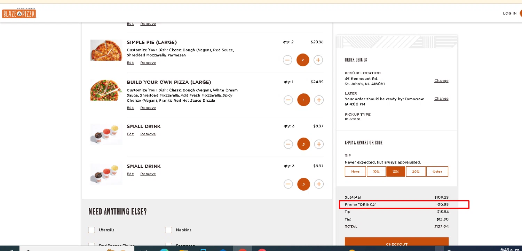Check the Napkins checkbox

(x=169, y=230)
